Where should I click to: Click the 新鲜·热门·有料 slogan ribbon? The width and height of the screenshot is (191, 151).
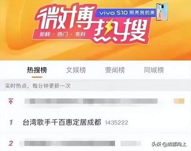tap(62, 35)
